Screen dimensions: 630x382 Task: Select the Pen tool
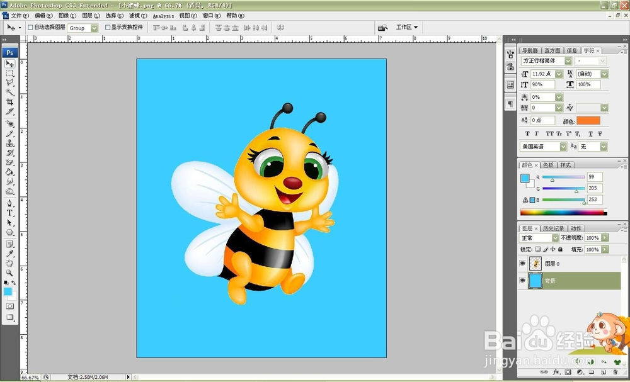(x=10, y=204)
